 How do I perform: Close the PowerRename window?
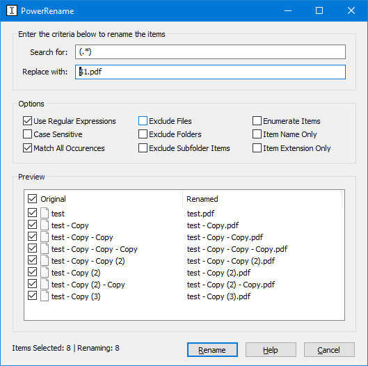pyautogui.click(x=351, y=11)
